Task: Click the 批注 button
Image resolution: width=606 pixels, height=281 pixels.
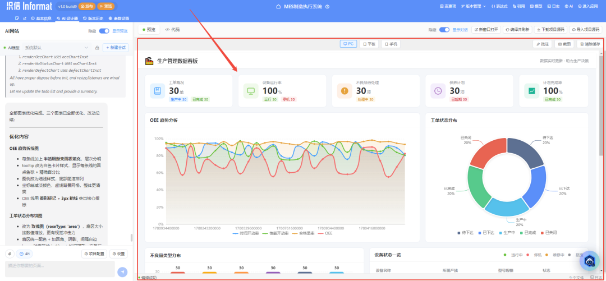Action: pyautogui.click(x=543, y=44)
